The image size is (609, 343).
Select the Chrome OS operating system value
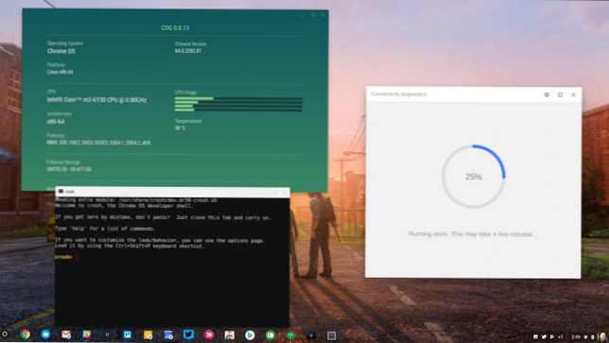pyautogui.click(x=61, y=51)
